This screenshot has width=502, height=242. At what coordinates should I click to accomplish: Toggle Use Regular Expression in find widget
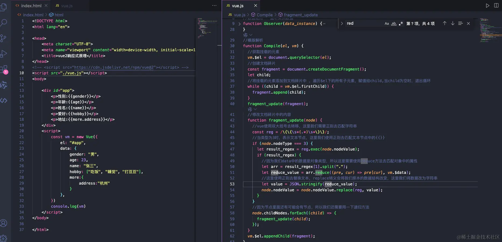point(401,23)
